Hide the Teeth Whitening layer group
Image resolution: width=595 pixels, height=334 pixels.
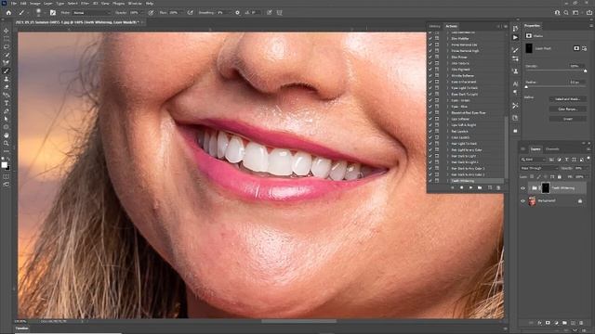(x=522, y=188)
